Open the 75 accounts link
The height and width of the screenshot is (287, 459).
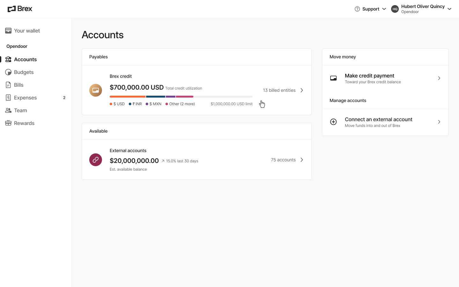coord(283,160)
